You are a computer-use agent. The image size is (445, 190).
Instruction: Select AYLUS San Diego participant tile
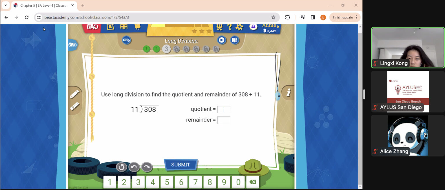pyautogui.click(x=408, y=92)
